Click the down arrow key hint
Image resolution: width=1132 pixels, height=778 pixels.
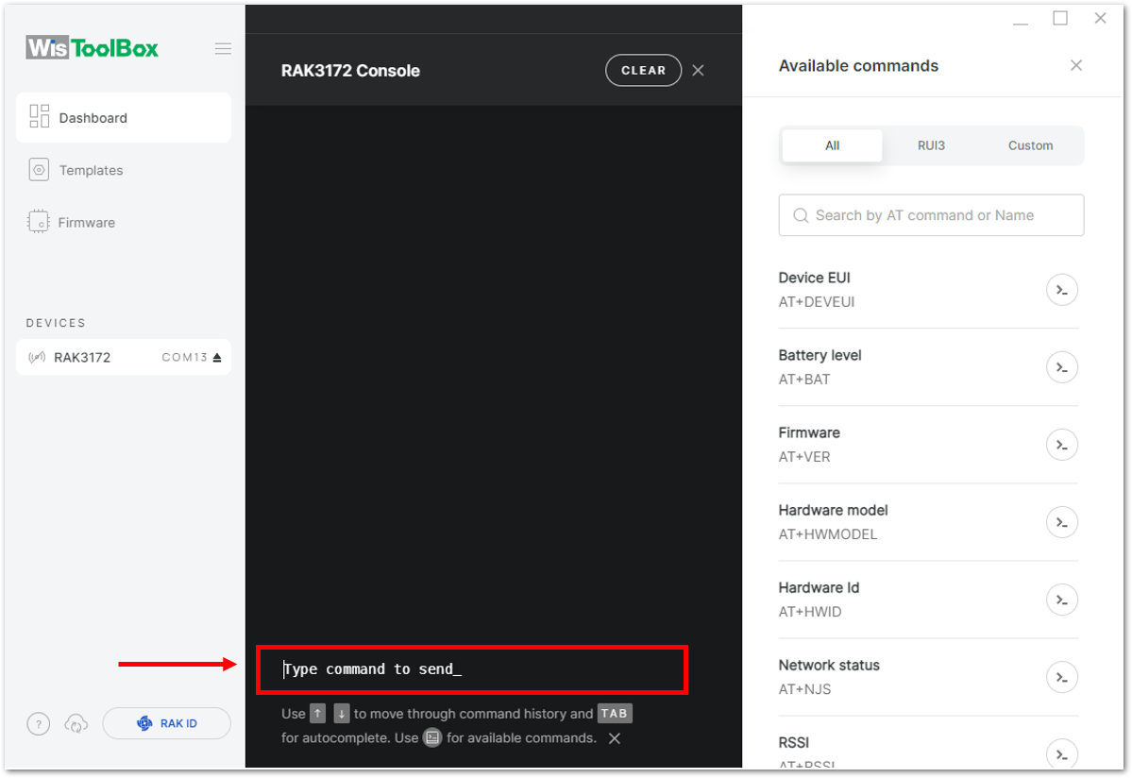[342, 713]
